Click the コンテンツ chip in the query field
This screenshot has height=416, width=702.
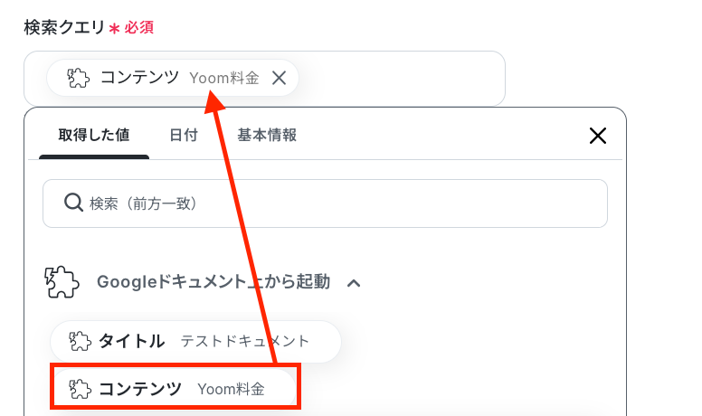point(173,78)
